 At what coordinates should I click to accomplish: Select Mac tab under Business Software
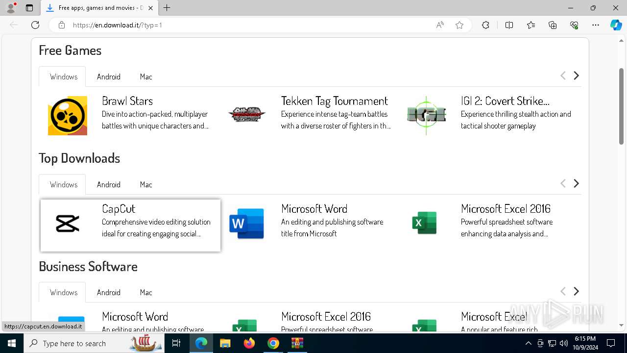tap(146, 292)
